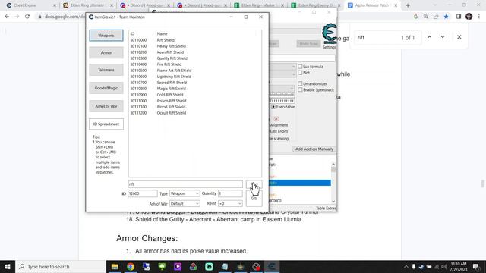Click the Quantity input field
Screen dimensions: 486x273
(x=230, y=193)
